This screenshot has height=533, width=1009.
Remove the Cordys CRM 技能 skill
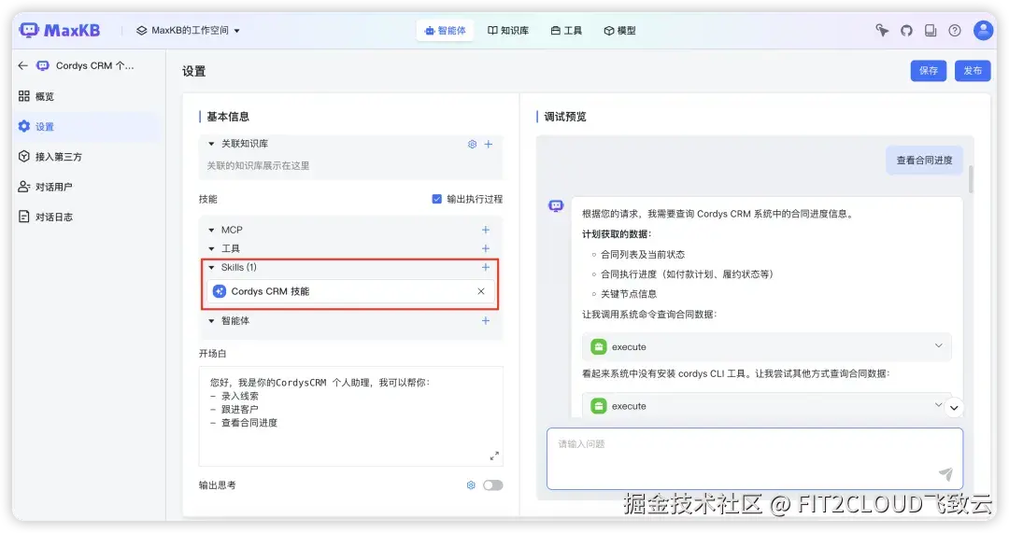pos(481,291)
